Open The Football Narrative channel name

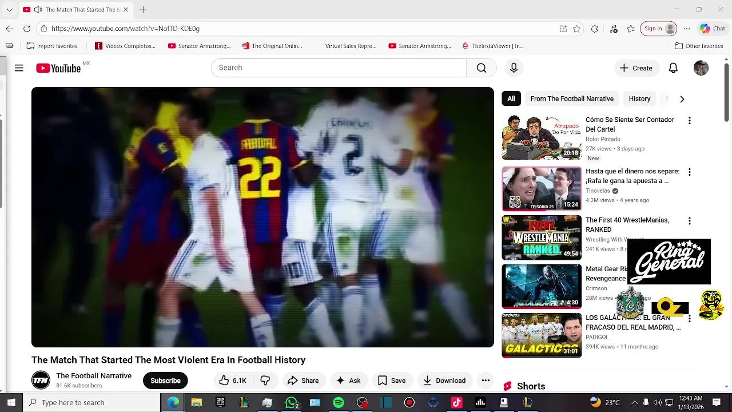tap(94, 375)
